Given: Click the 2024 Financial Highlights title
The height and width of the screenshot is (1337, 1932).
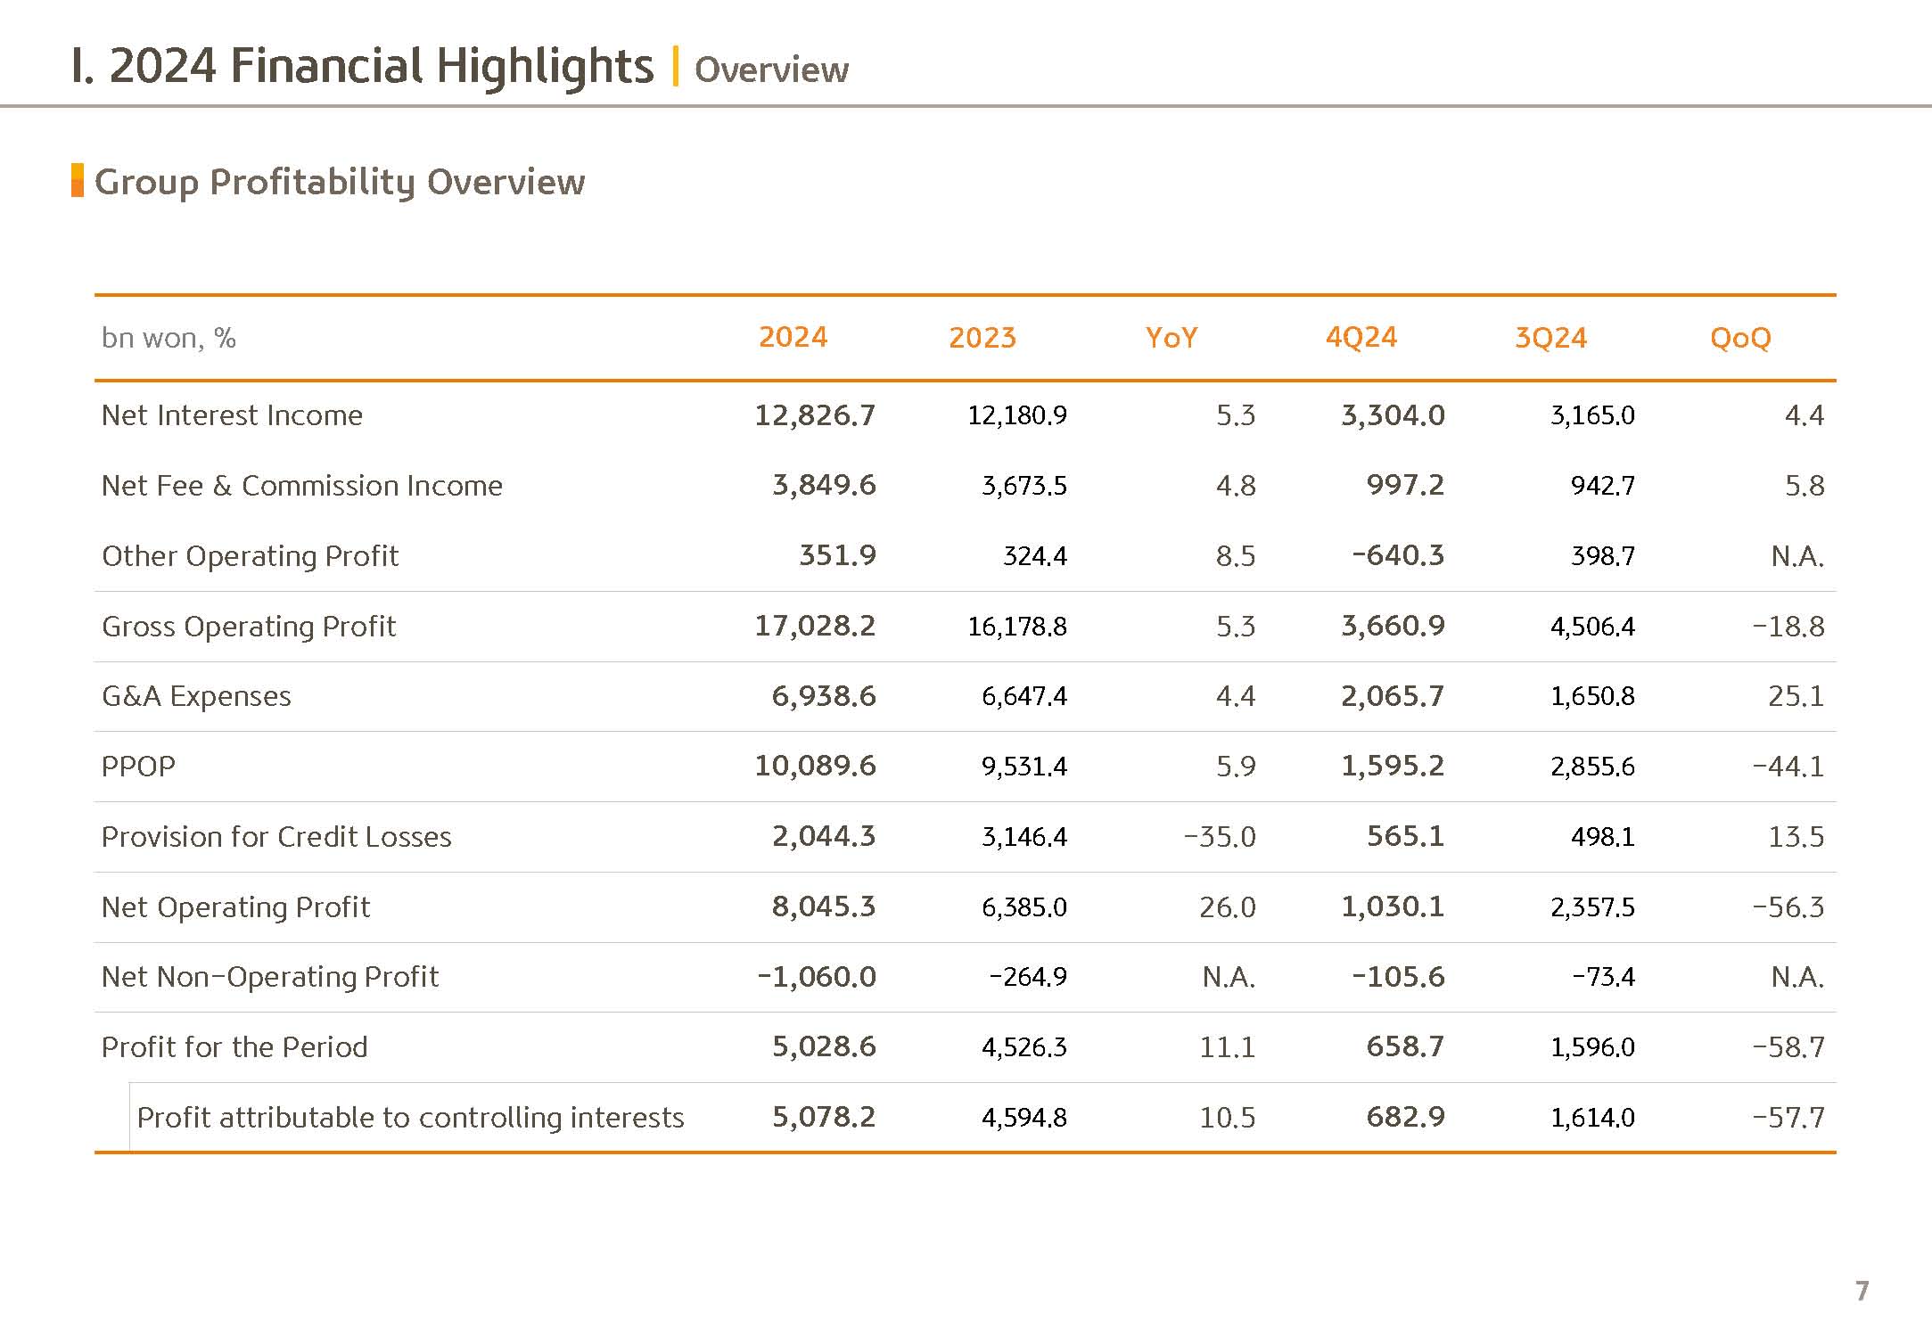Looking at the screenshot, I should click(x=362, y=67).
